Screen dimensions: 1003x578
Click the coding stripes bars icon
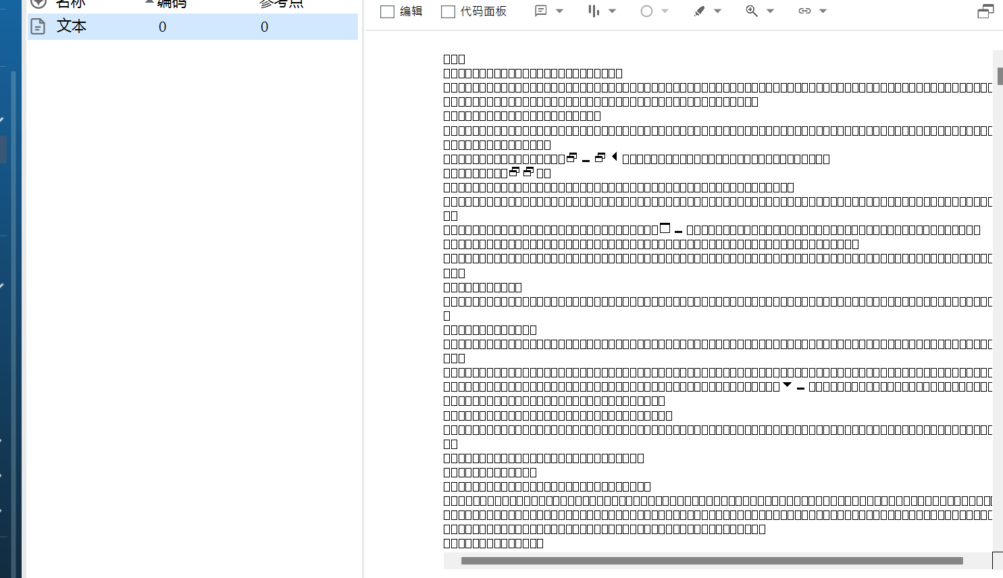[594, 11]
